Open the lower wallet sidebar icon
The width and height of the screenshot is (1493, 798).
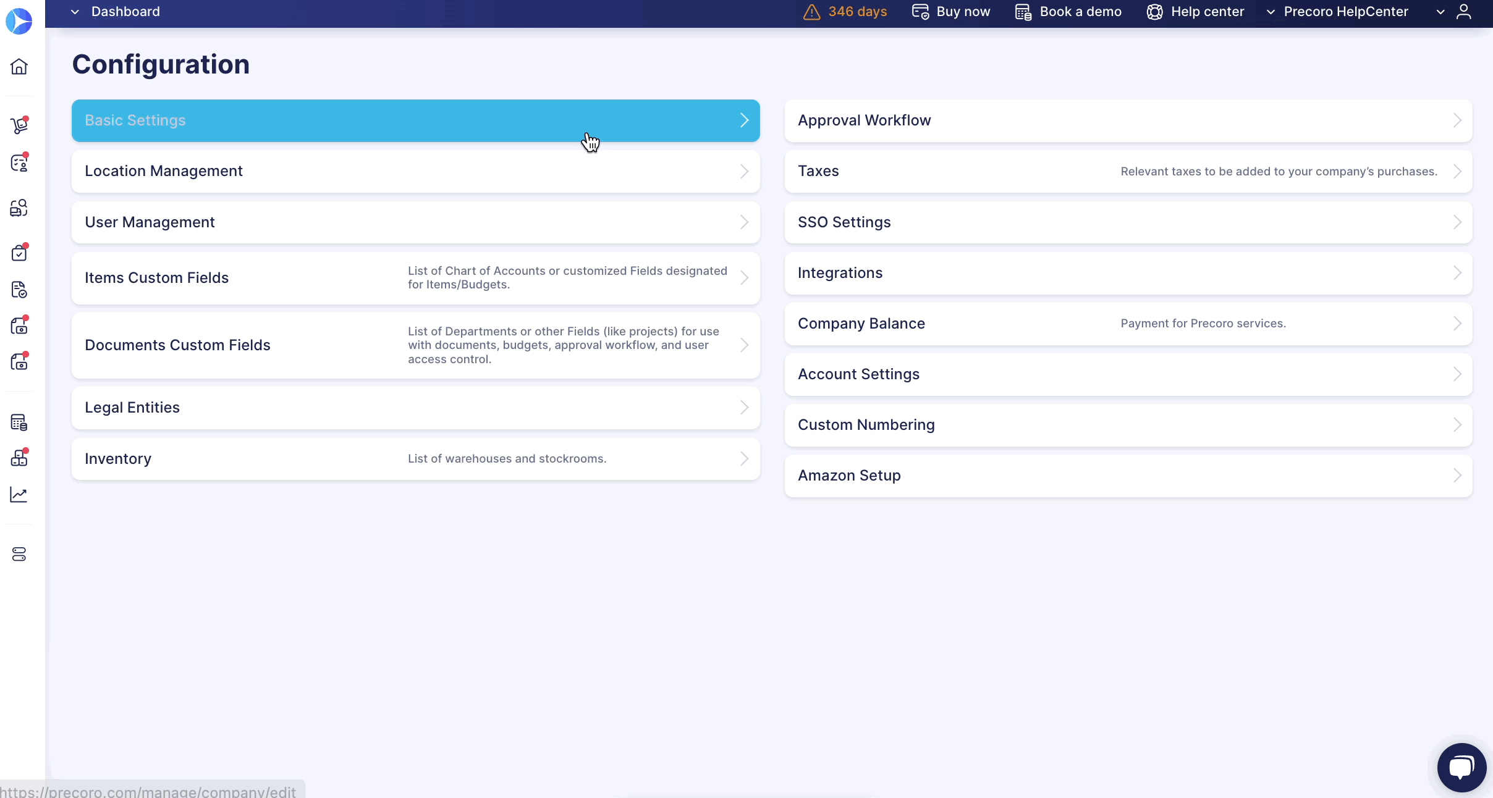point(19,361)
